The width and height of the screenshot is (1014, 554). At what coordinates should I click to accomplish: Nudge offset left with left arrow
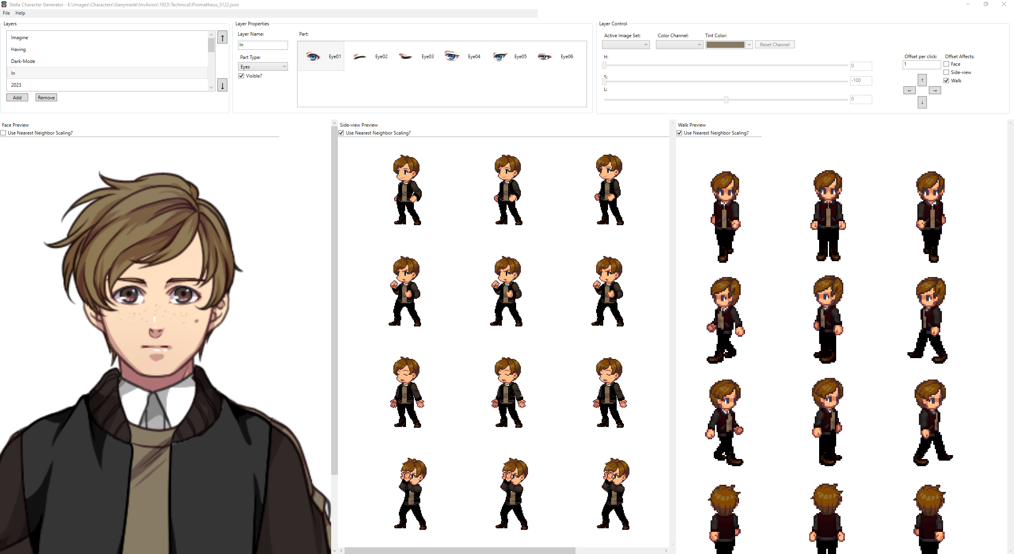tap(909, 91)
